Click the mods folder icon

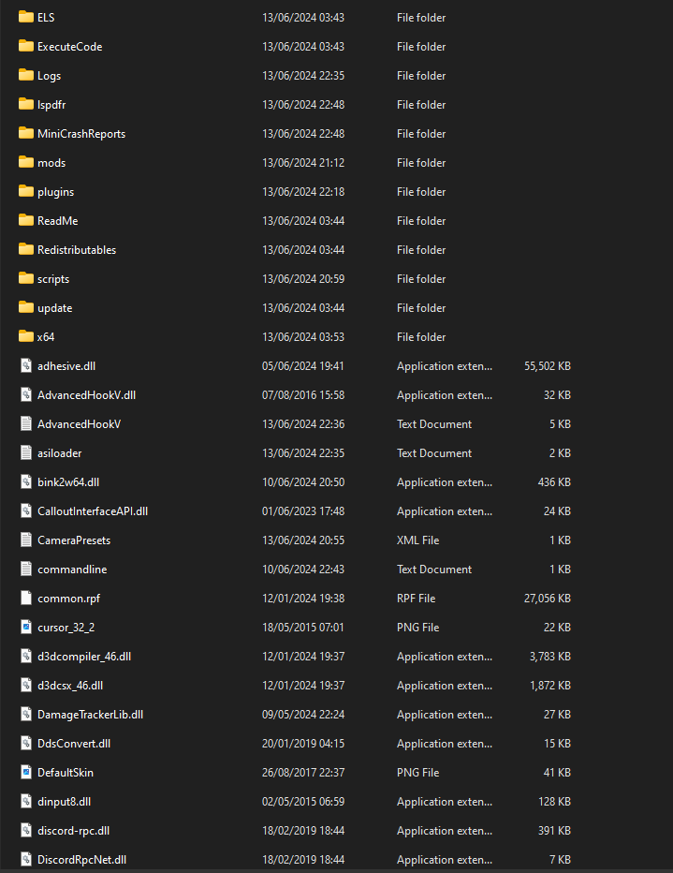[26, 162]
